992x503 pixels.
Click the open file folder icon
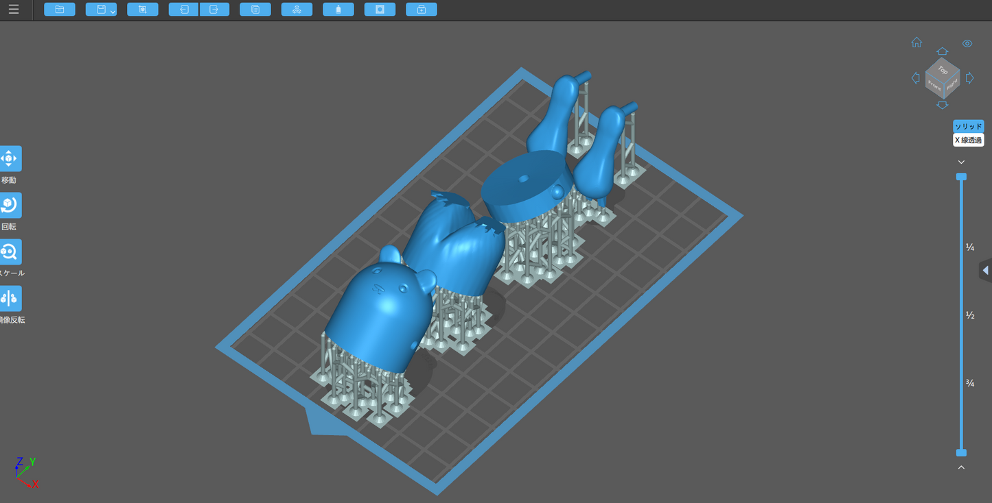click(x=60, y=10)
